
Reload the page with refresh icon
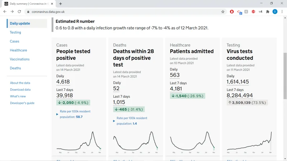pyautogui.click(x=19, y=11)
